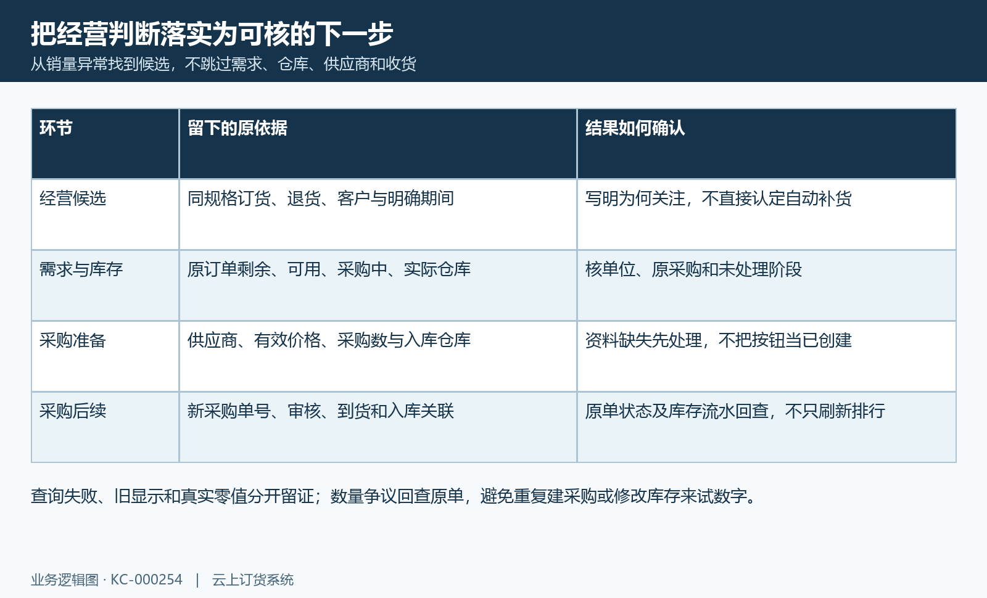
Task: Click cell 原单状态及库存流水回查，不只刷新排行
Action: coord(767,427)
